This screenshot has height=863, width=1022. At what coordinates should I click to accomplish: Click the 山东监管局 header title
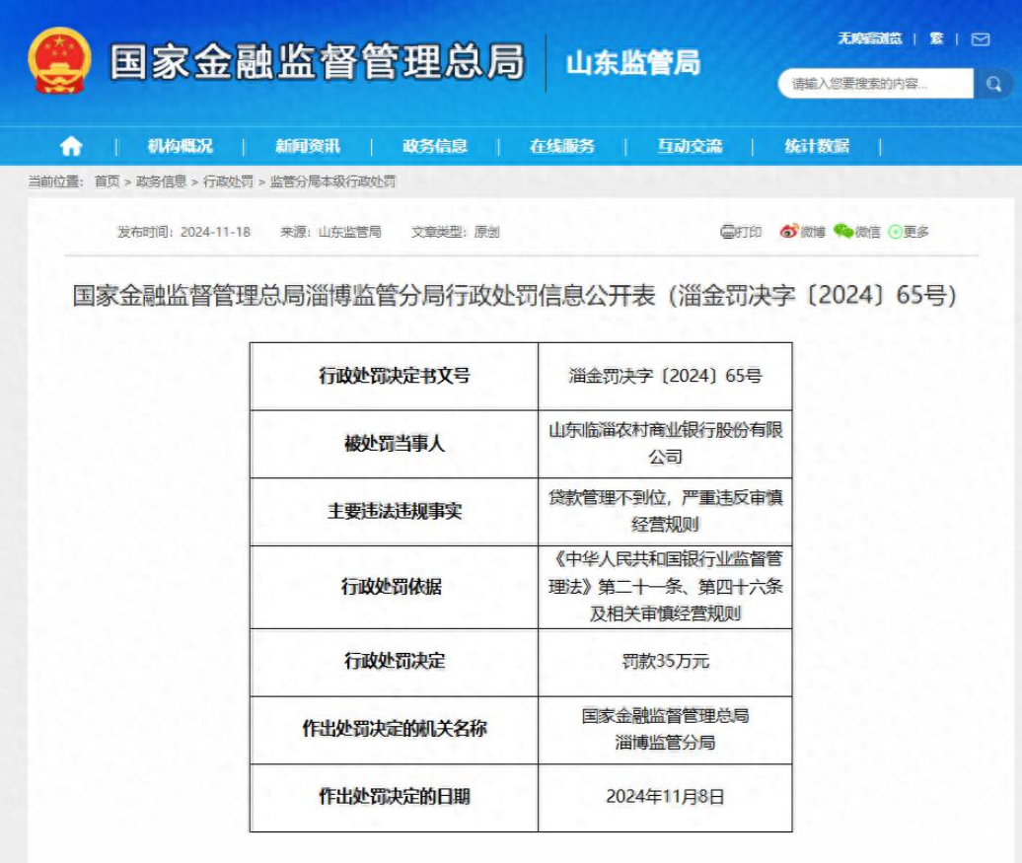click(x=633, y=63)
